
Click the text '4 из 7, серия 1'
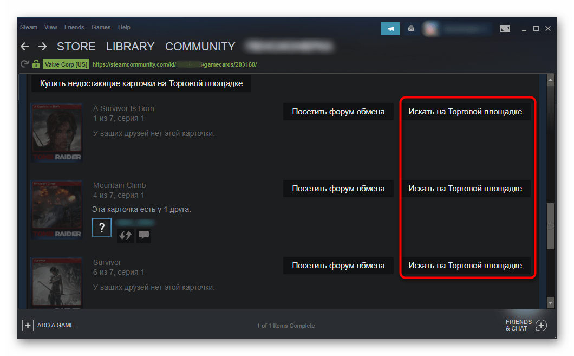tap(119, 195)
